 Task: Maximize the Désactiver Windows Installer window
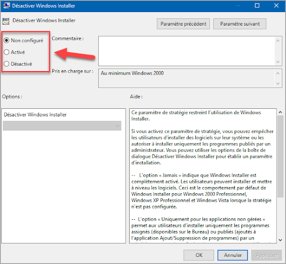coord(257,6)
